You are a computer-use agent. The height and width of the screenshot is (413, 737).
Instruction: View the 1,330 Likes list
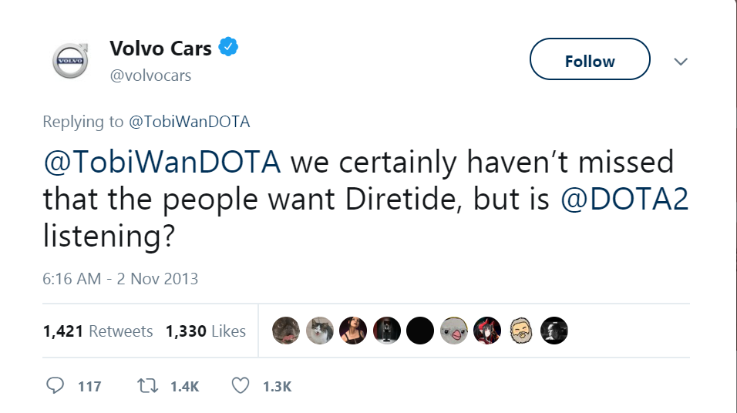205,331
